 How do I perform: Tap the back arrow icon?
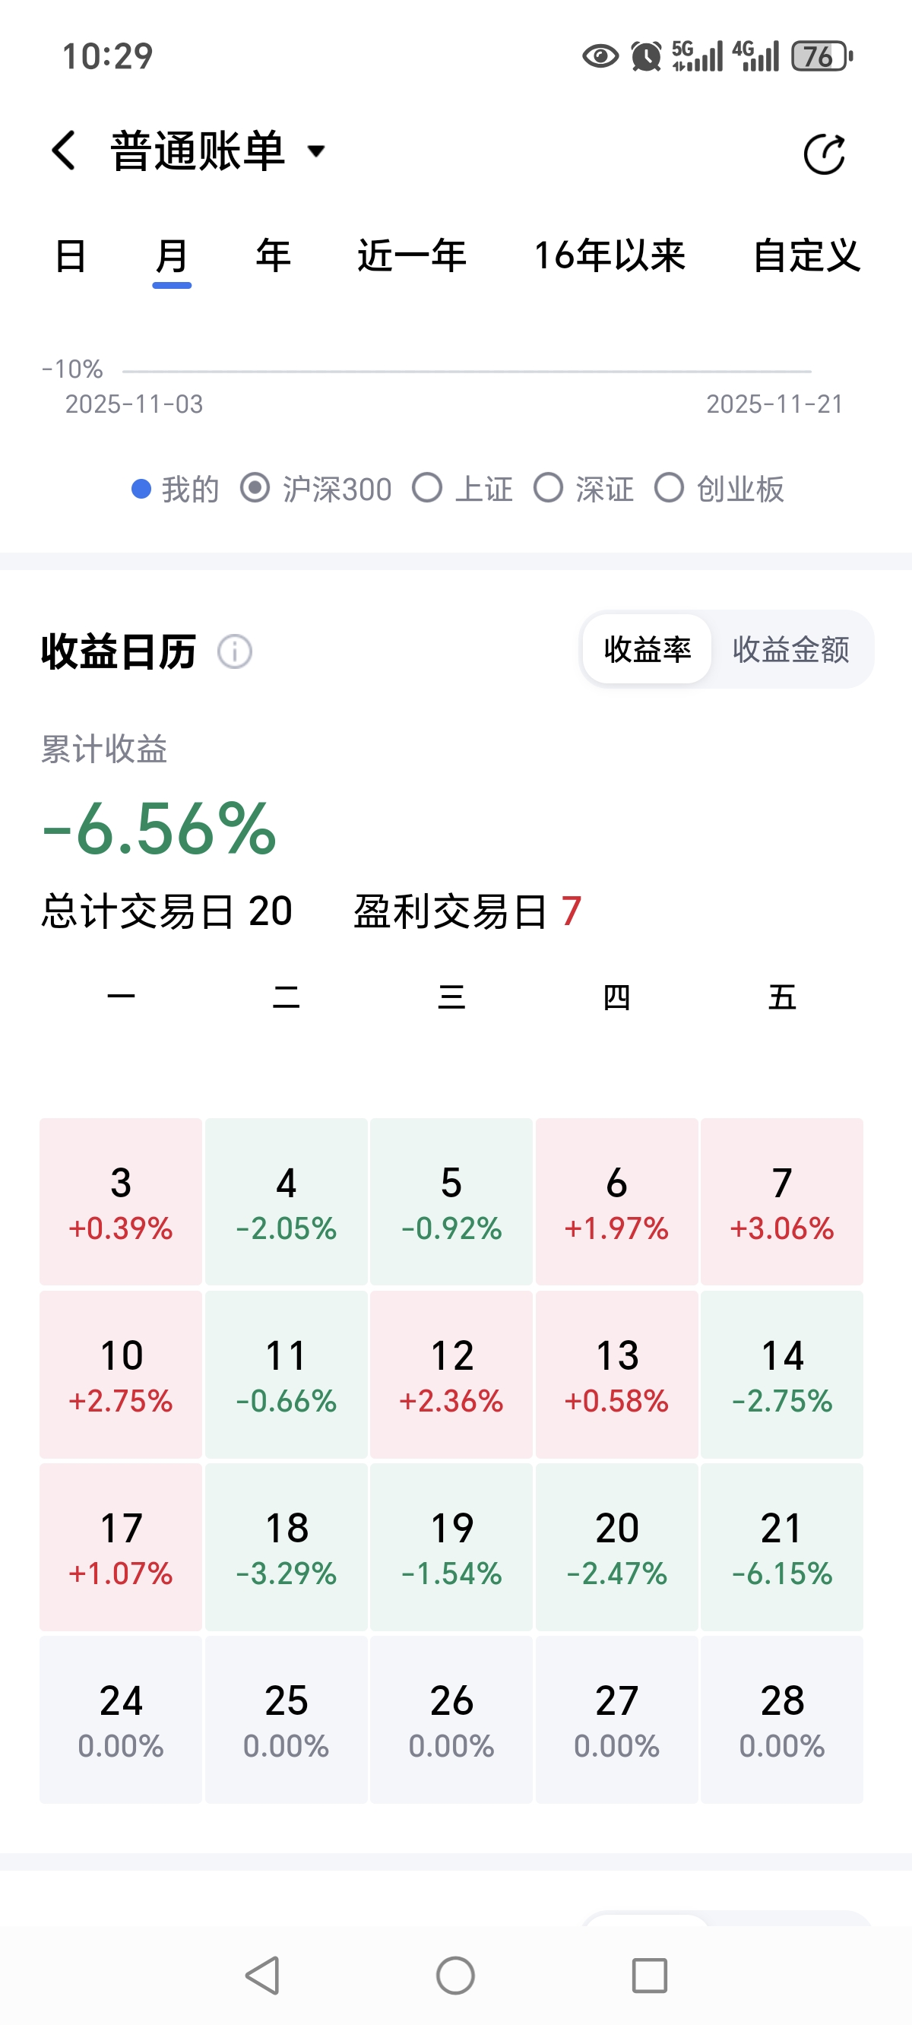64,151
